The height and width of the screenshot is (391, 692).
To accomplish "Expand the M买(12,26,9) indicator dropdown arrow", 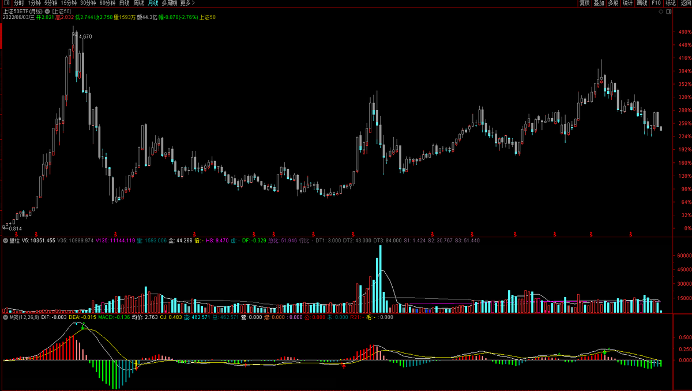I will 6,317.
